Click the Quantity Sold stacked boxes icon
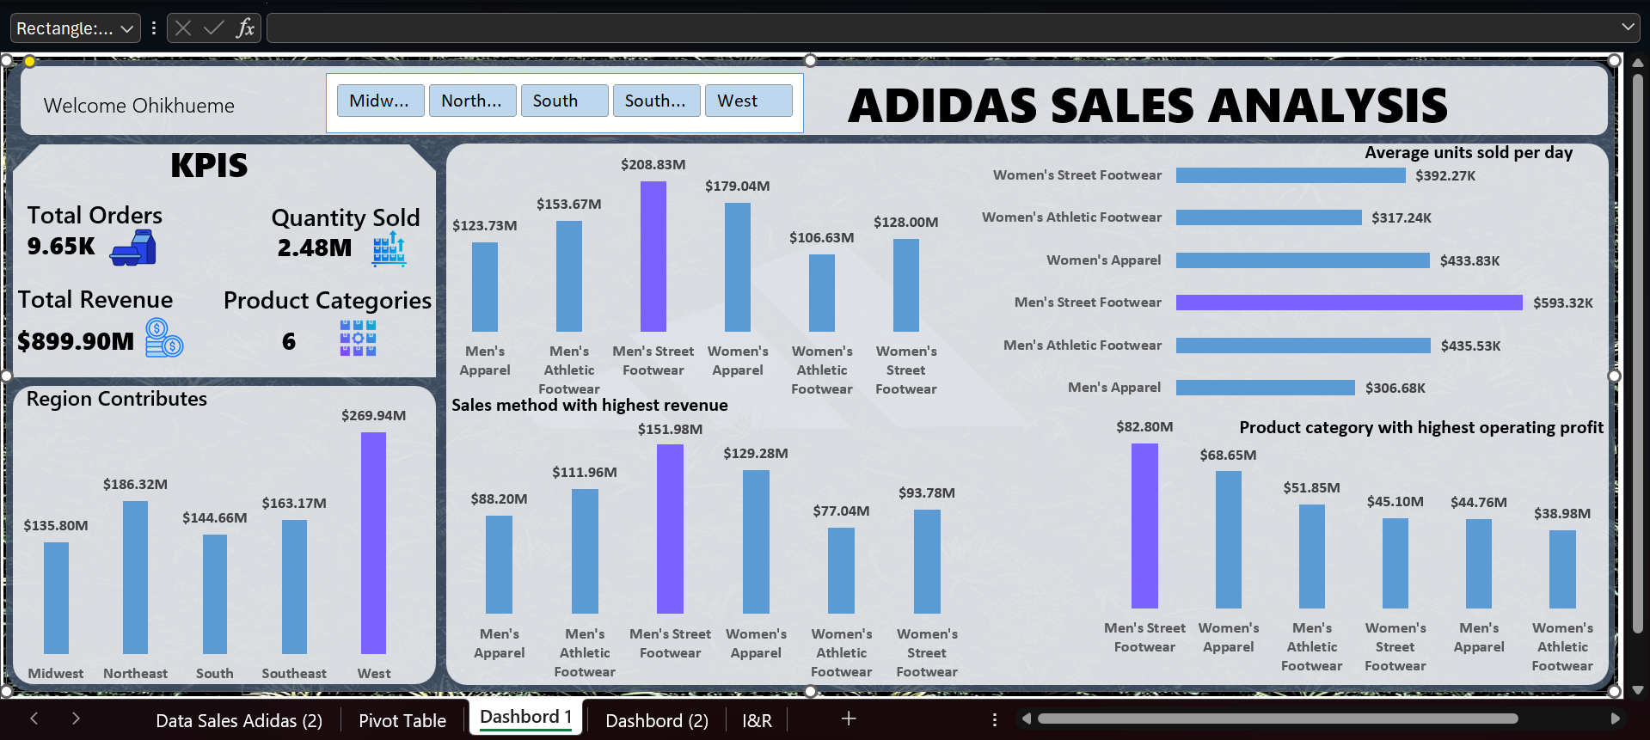 tap(389, 249)
